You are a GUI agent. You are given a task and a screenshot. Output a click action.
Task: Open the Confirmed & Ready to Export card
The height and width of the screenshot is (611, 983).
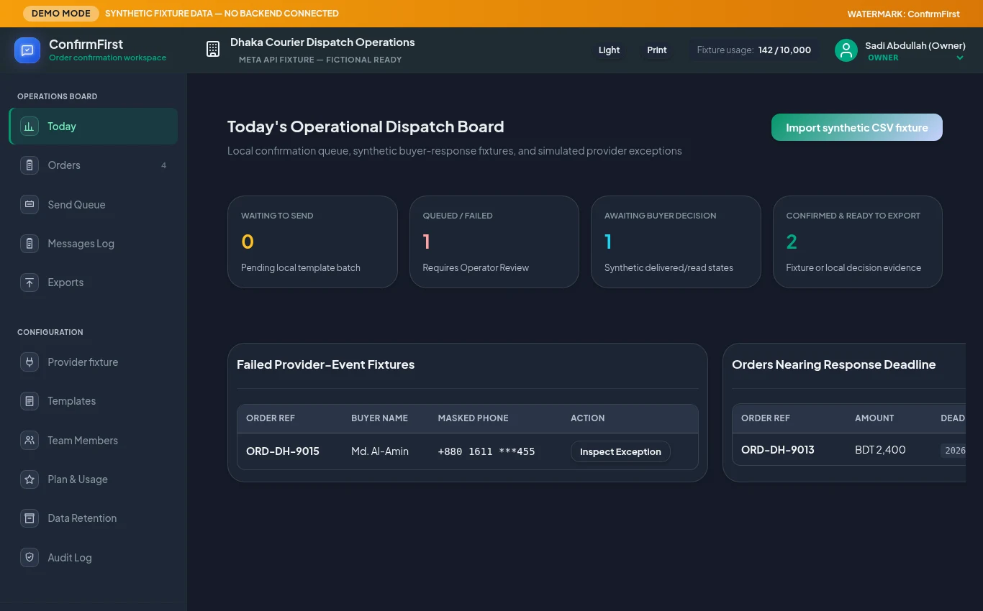click(x=858, y=242)
